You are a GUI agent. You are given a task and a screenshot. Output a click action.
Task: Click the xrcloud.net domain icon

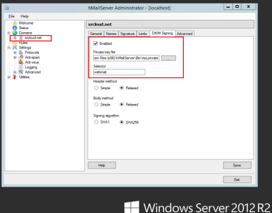21,38
